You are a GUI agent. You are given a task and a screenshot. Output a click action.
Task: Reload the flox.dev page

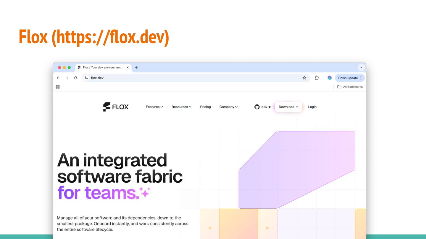76,78
